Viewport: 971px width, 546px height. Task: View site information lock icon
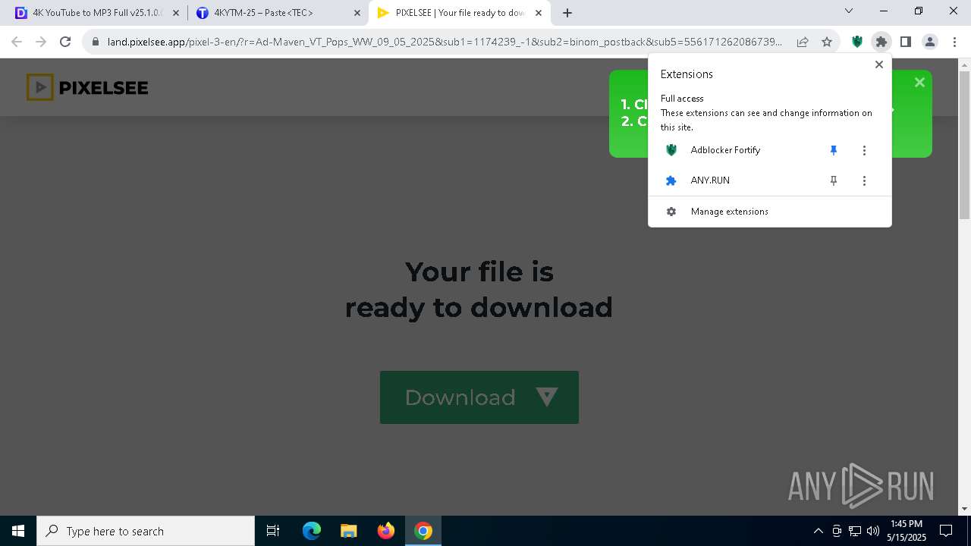pyautogui.click(x=96, y=42)
